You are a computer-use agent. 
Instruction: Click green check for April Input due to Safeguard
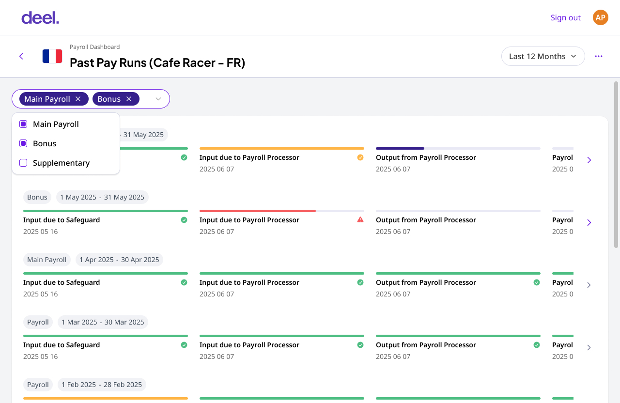coord(184,282)
